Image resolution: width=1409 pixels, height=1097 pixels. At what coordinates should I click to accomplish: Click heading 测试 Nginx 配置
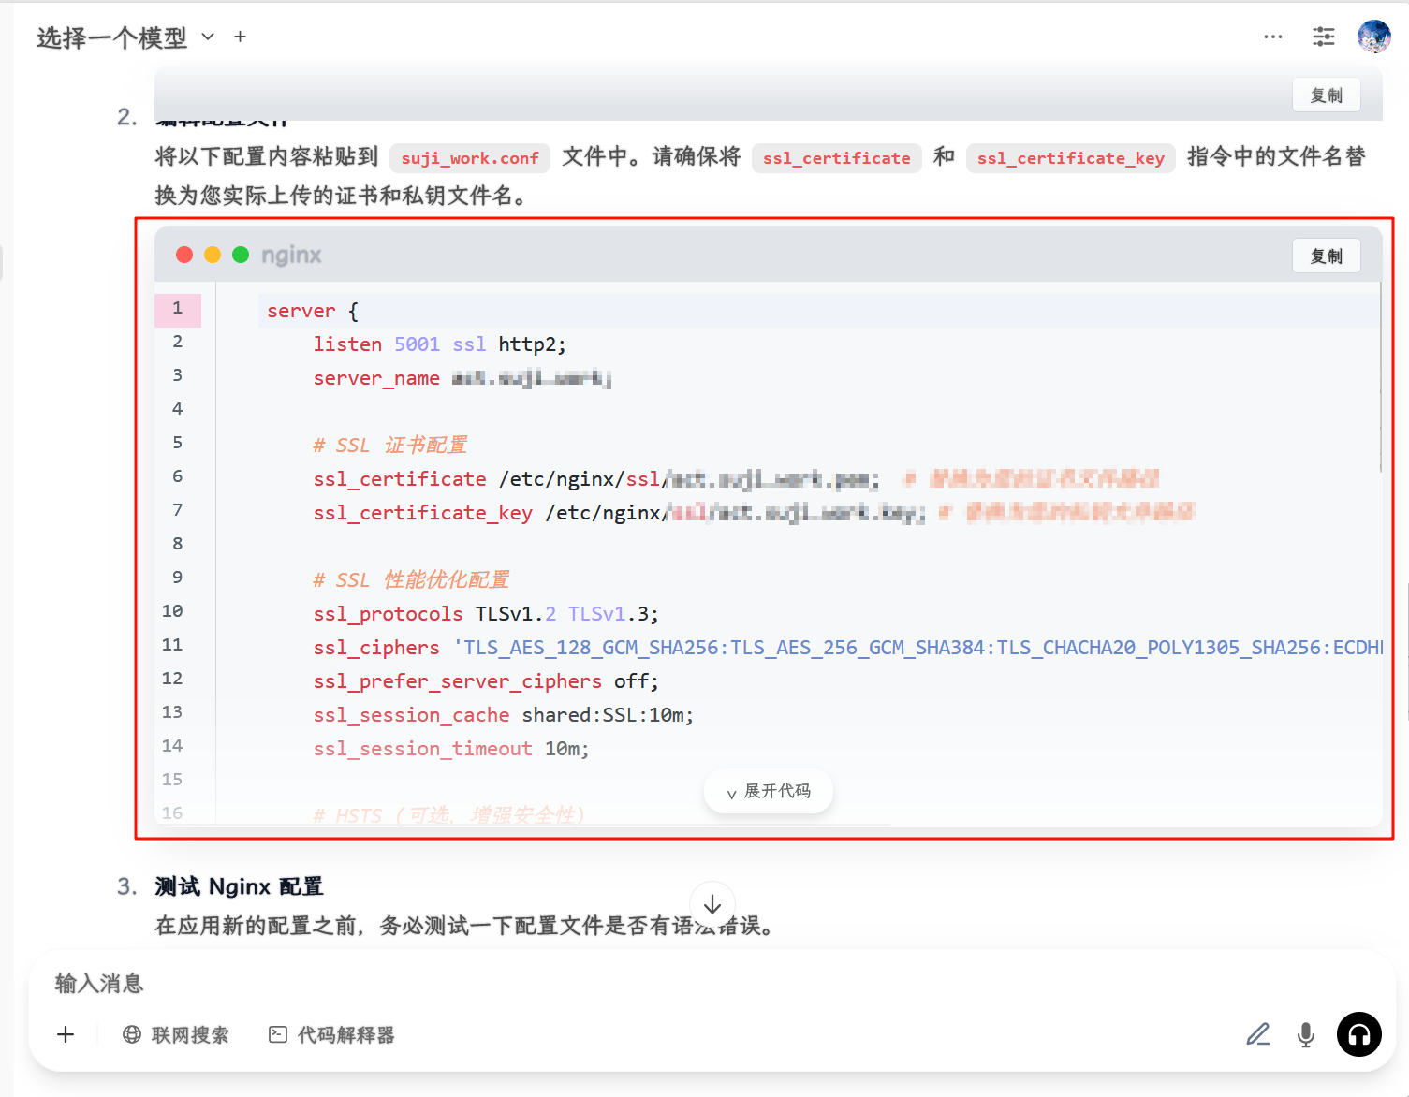(239, 886)
